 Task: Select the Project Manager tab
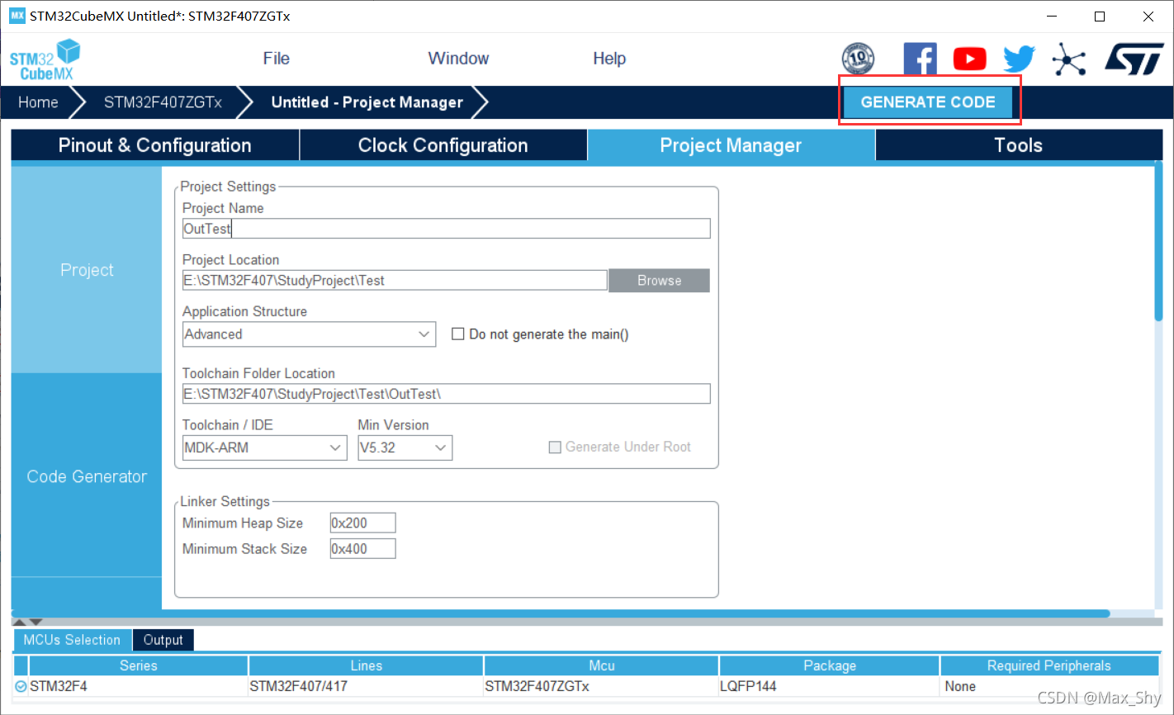coord(731,145)
